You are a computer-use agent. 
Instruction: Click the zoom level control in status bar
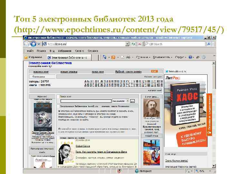pos(202,171)
